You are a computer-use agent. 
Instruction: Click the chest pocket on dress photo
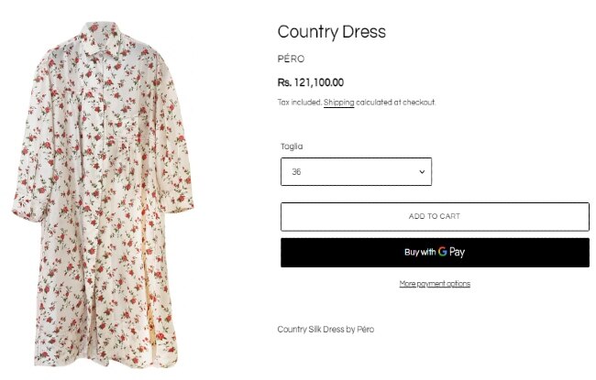coord(128,128)
